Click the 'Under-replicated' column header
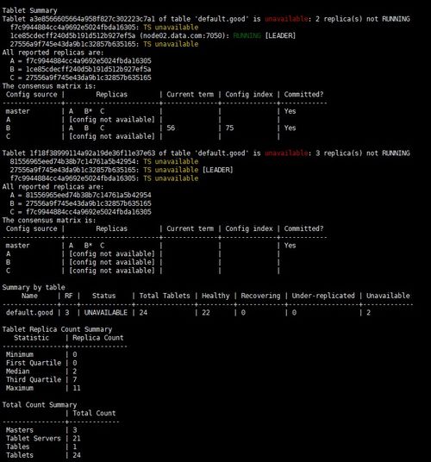 tap(323, 296)
